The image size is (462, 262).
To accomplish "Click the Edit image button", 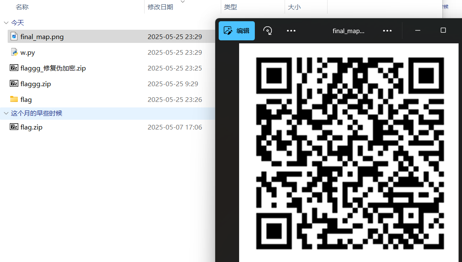I will tap(237, 31).
